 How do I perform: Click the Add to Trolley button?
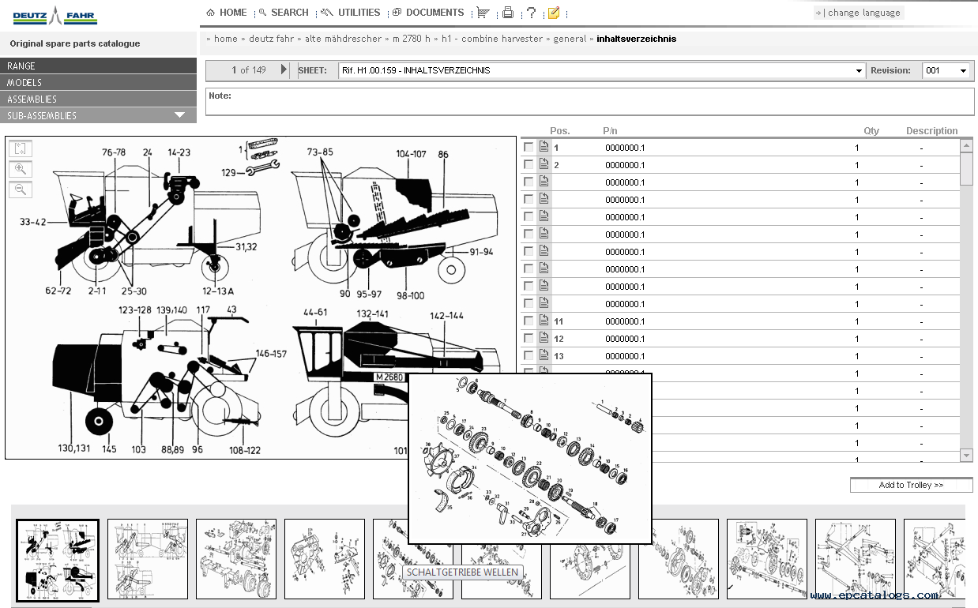tap(911, 484)
